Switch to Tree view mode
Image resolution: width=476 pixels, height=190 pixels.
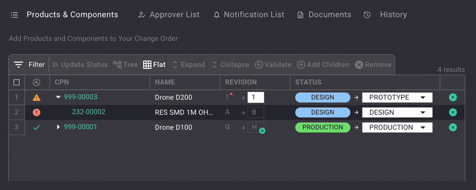click(126, 65)
